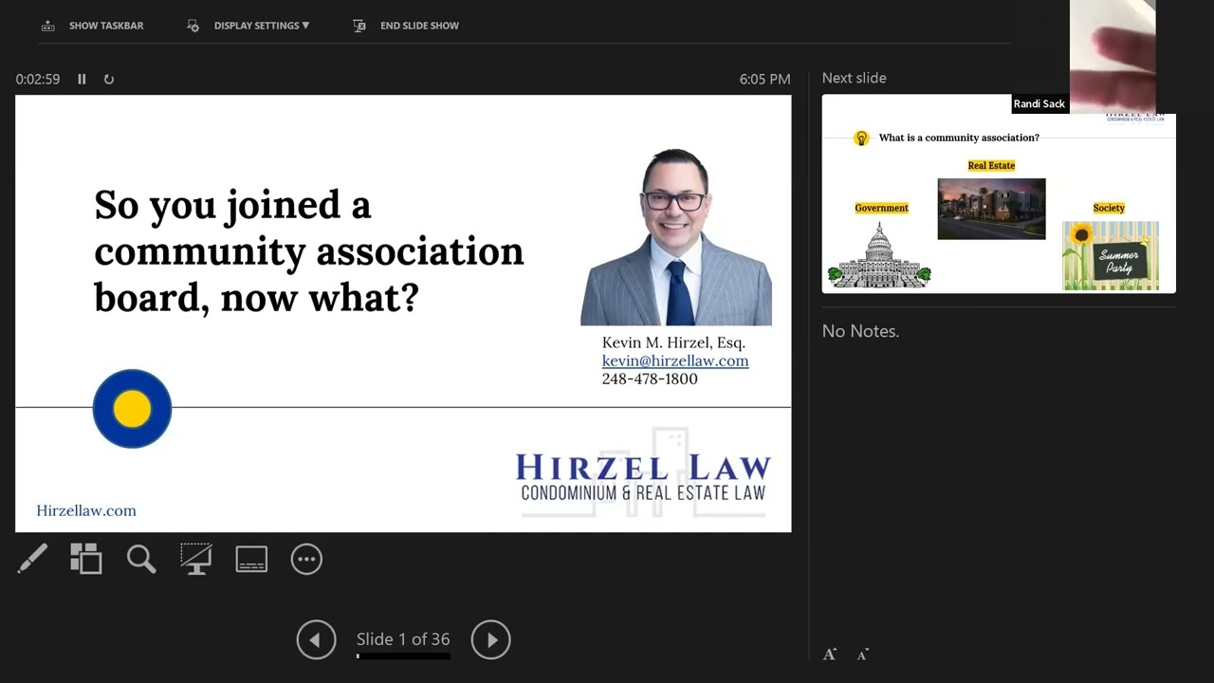Click the next slide preview thumbnail
Screen dimensions: 1214x683
(x=999, y=194)
